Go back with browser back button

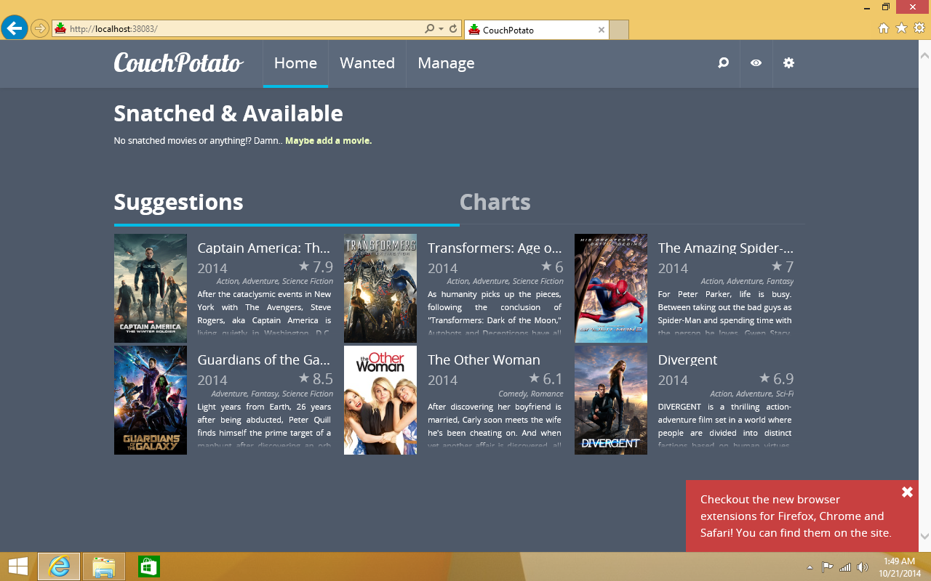[x=15, y=28]
